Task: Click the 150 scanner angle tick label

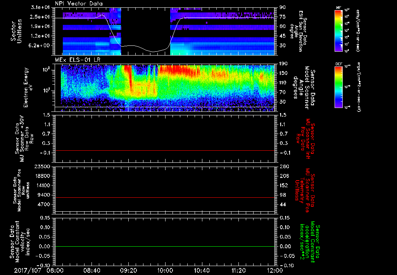Action: (x=284, y=73)
